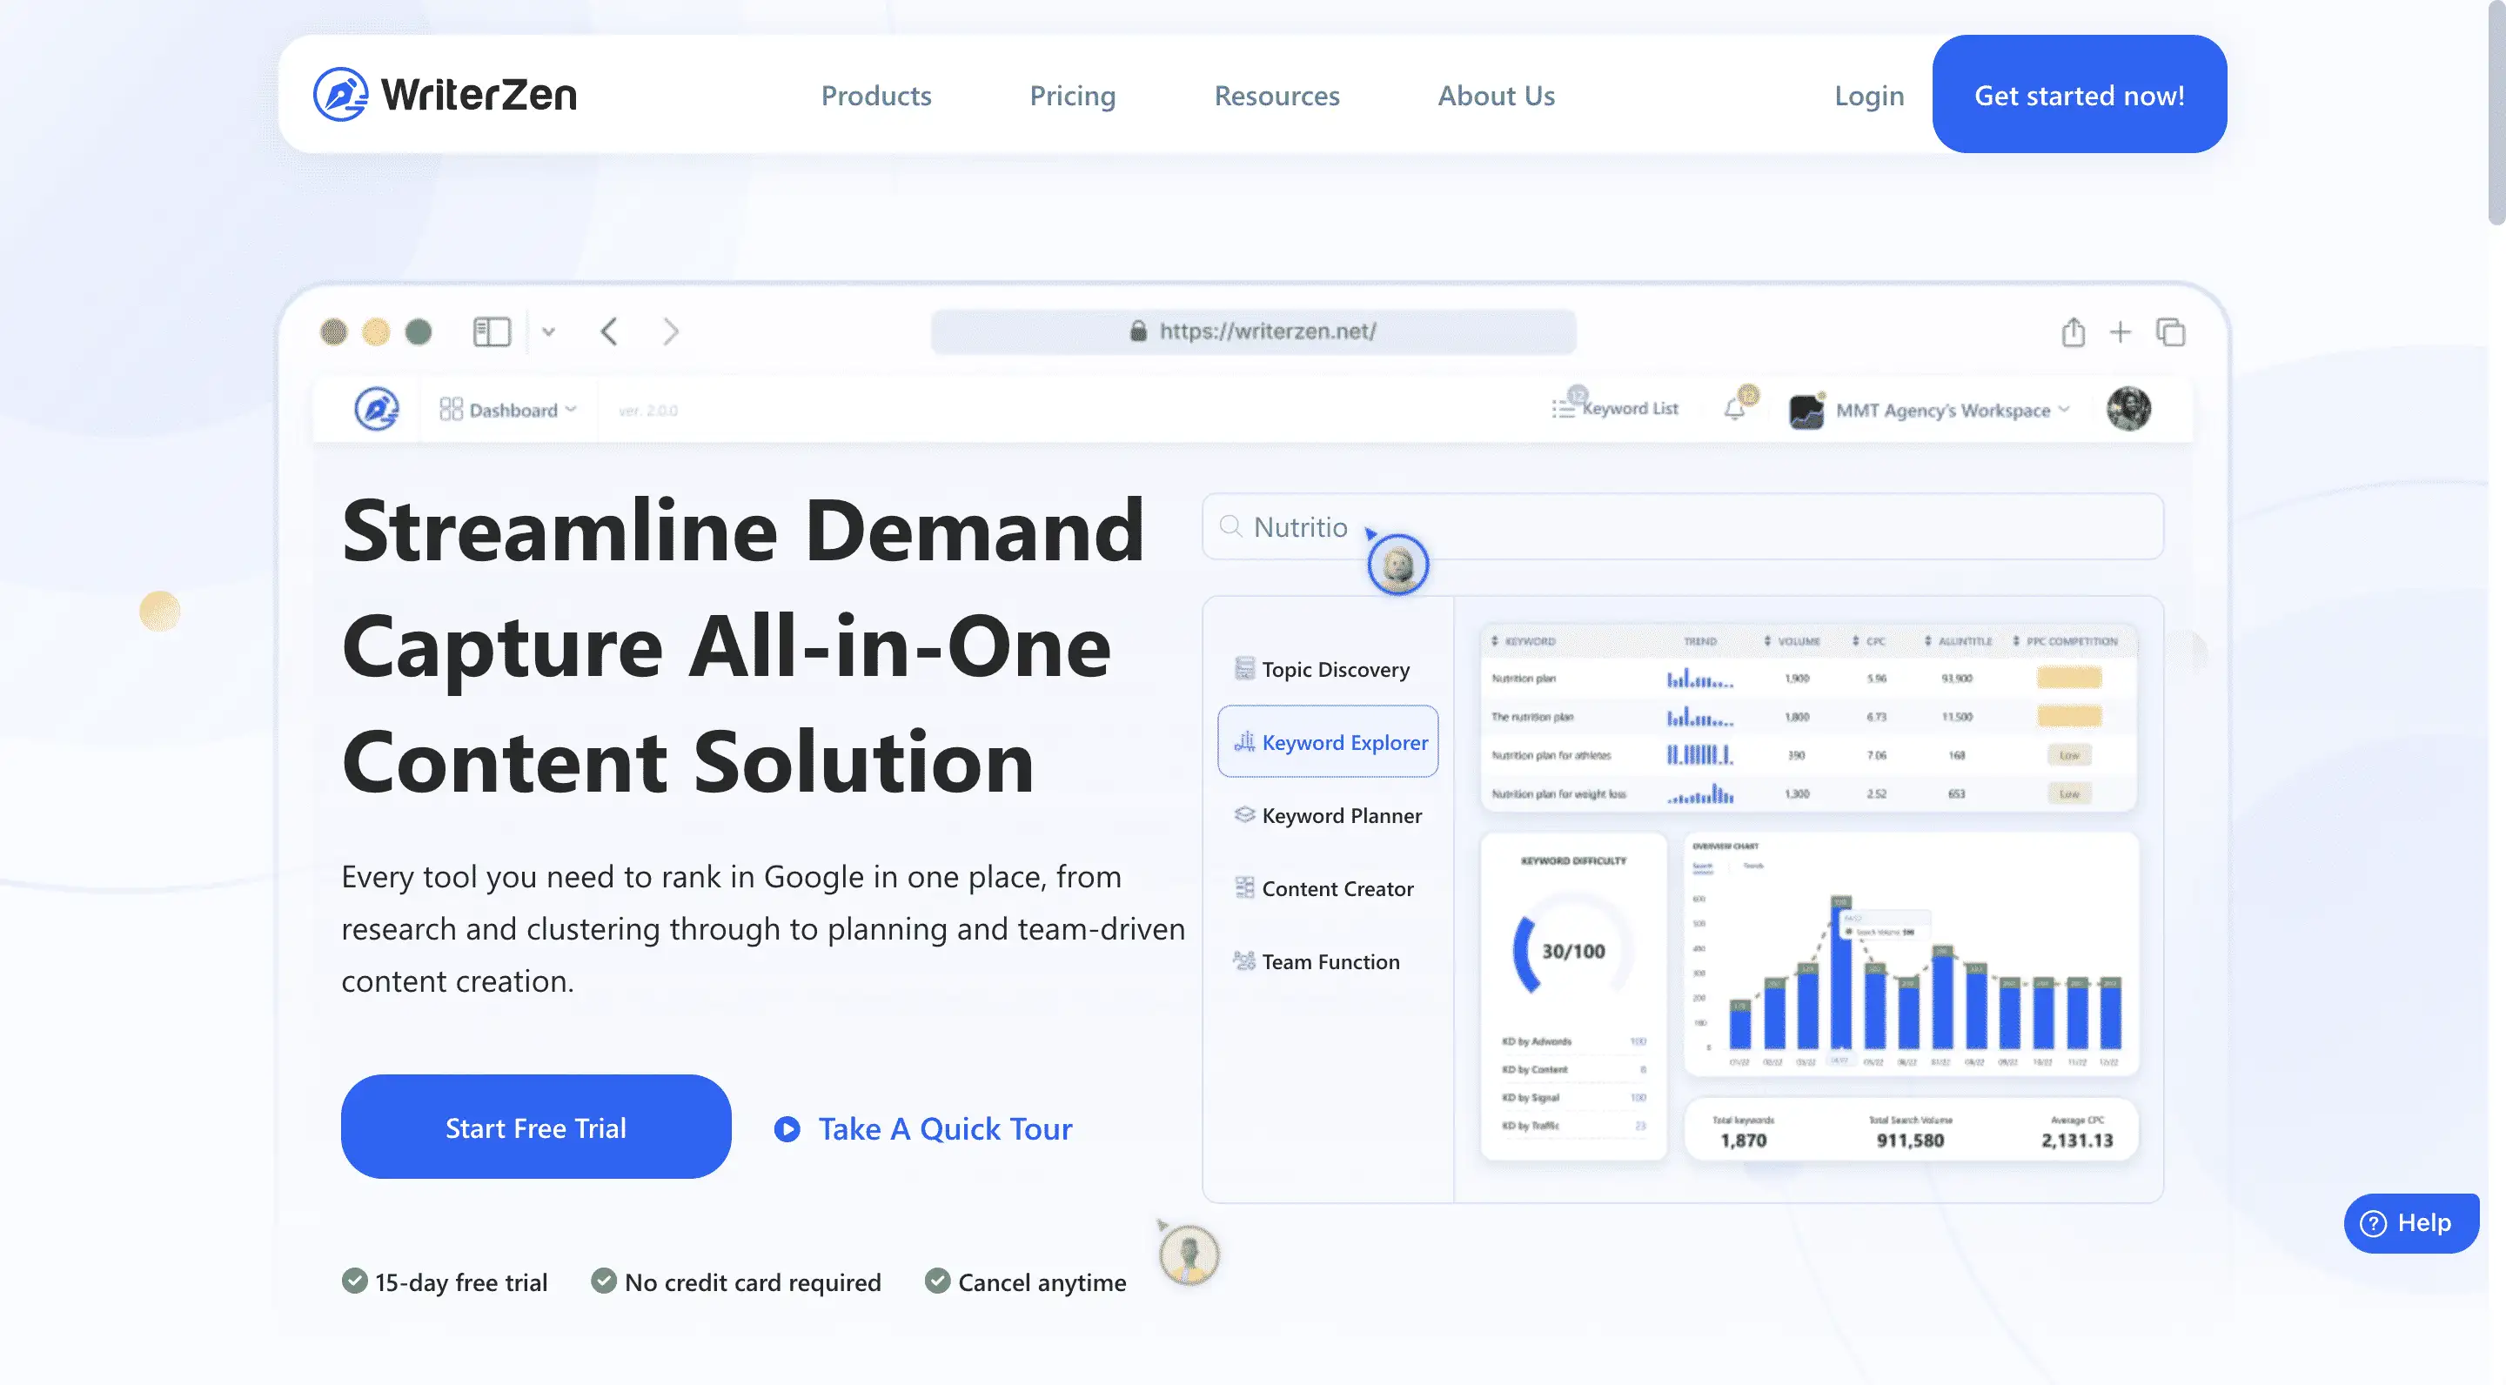This screenshot has height=1385, width=2506.
Task: Click the share icon in browser mockup
Action: pyautogui.click(x=2072, y=332)
